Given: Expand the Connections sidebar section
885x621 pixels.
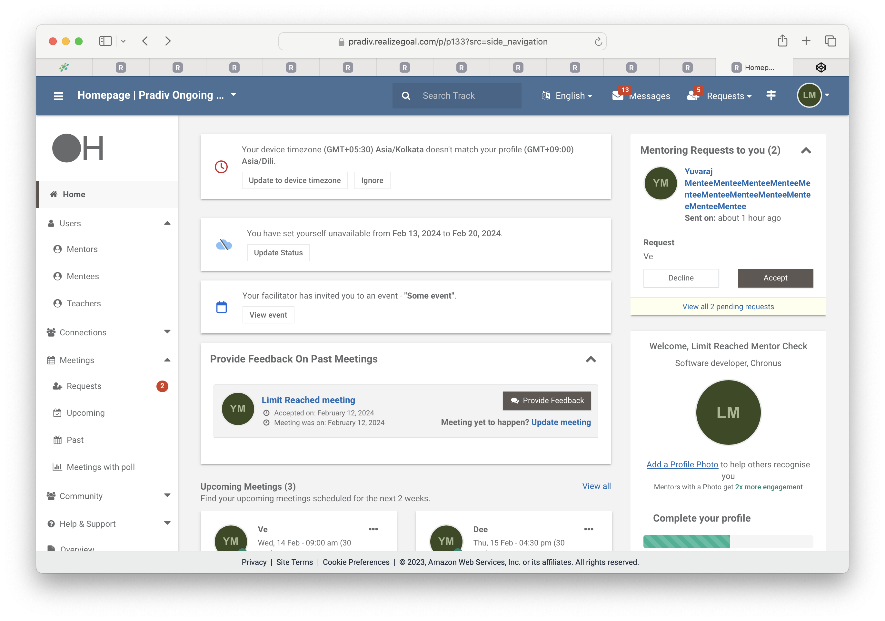Looking at the screenshot, I should pyautogui.click(x=167, y=332).
